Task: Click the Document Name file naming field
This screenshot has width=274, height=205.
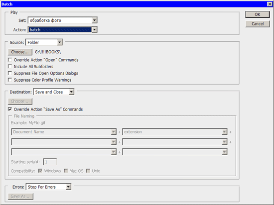Action: click(x=64, y=132)
